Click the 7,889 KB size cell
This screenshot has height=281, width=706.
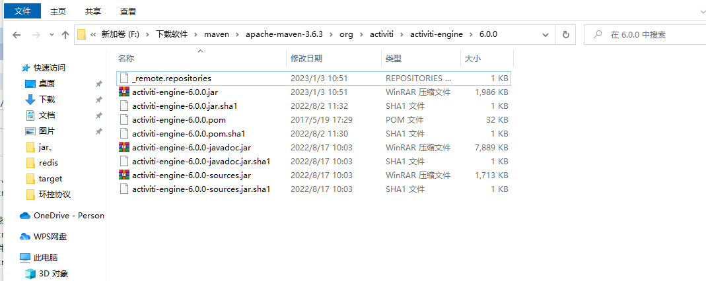click(x=491, y=148)
